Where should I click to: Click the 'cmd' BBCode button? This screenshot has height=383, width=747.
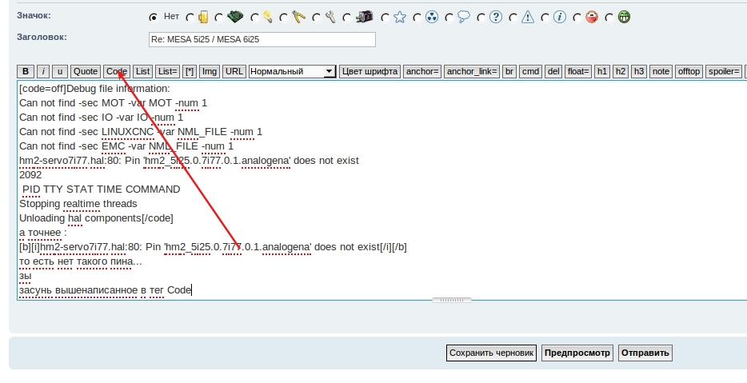coord(530,71)
